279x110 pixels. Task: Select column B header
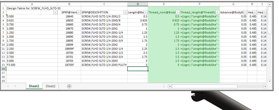tap(69, 4)
